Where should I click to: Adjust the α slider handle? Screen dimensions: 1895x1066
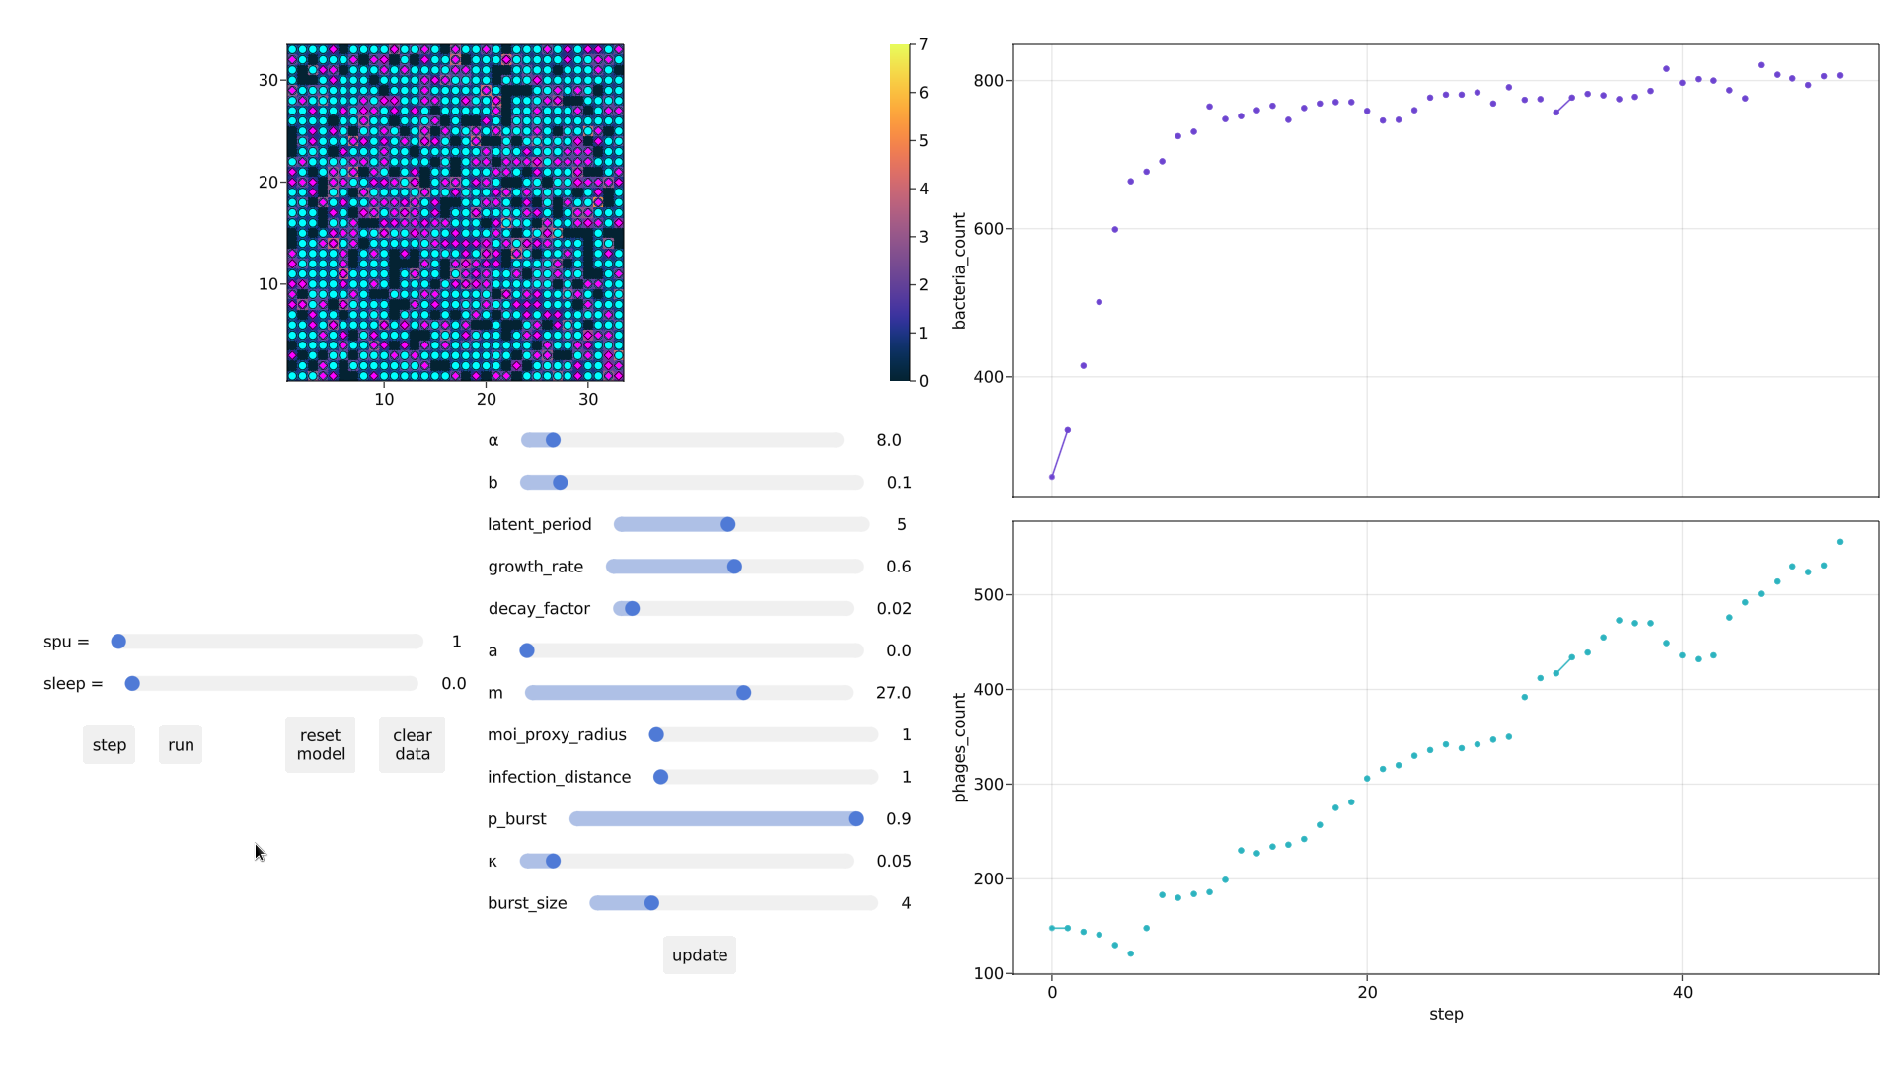[554, 440]
